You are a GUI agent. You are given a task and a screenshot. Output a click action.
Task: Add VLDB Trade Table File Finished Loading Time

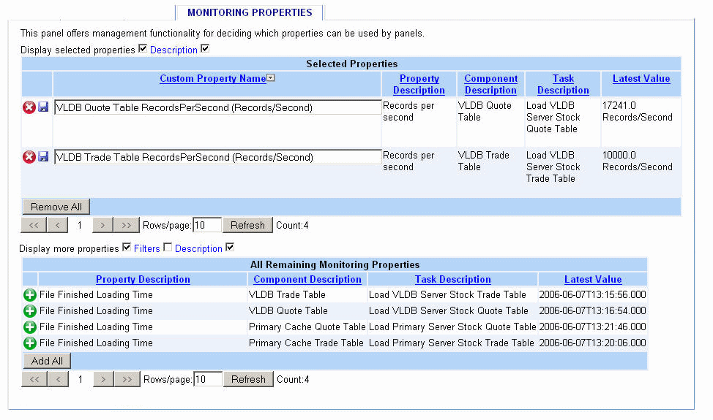[30, 295]
